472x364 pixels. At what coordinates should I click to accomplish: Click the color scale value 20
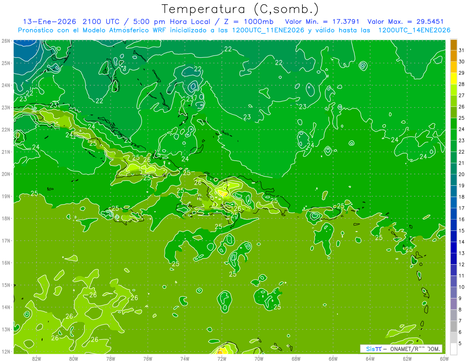click(x=461, y=174)
